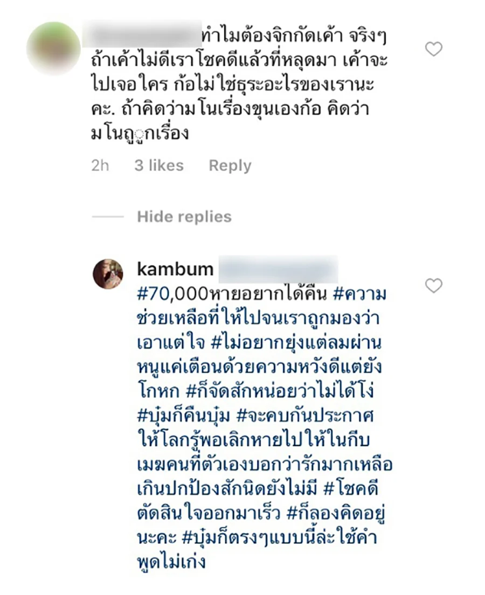Like kambum's reply with the heart icon
The height and width of the screenshot is (595, 485).
pyautogui.click(x=433, y=285)
